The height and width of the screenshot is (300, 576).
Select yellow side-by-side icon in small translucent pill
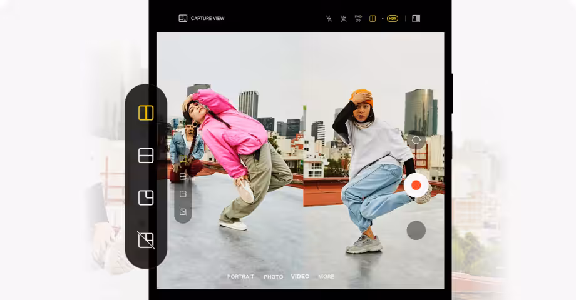pyautogui.click(x=183, y=159)
